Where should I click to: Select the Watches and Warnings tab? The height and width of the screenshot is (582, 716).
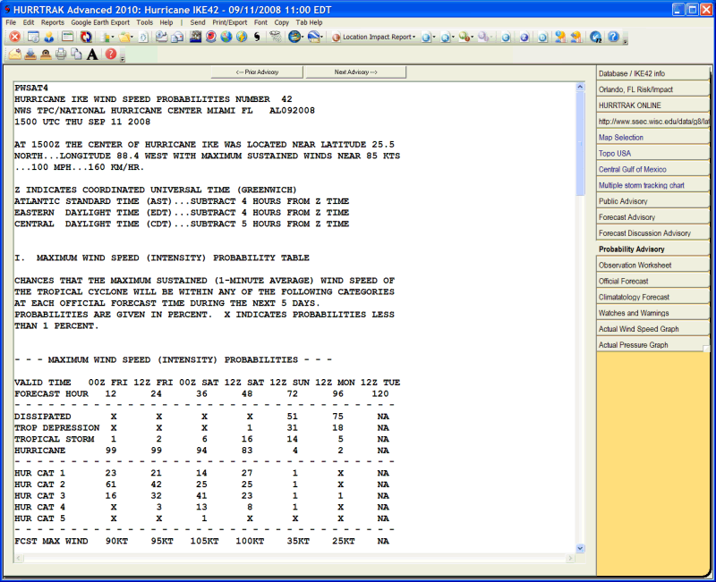652,313
